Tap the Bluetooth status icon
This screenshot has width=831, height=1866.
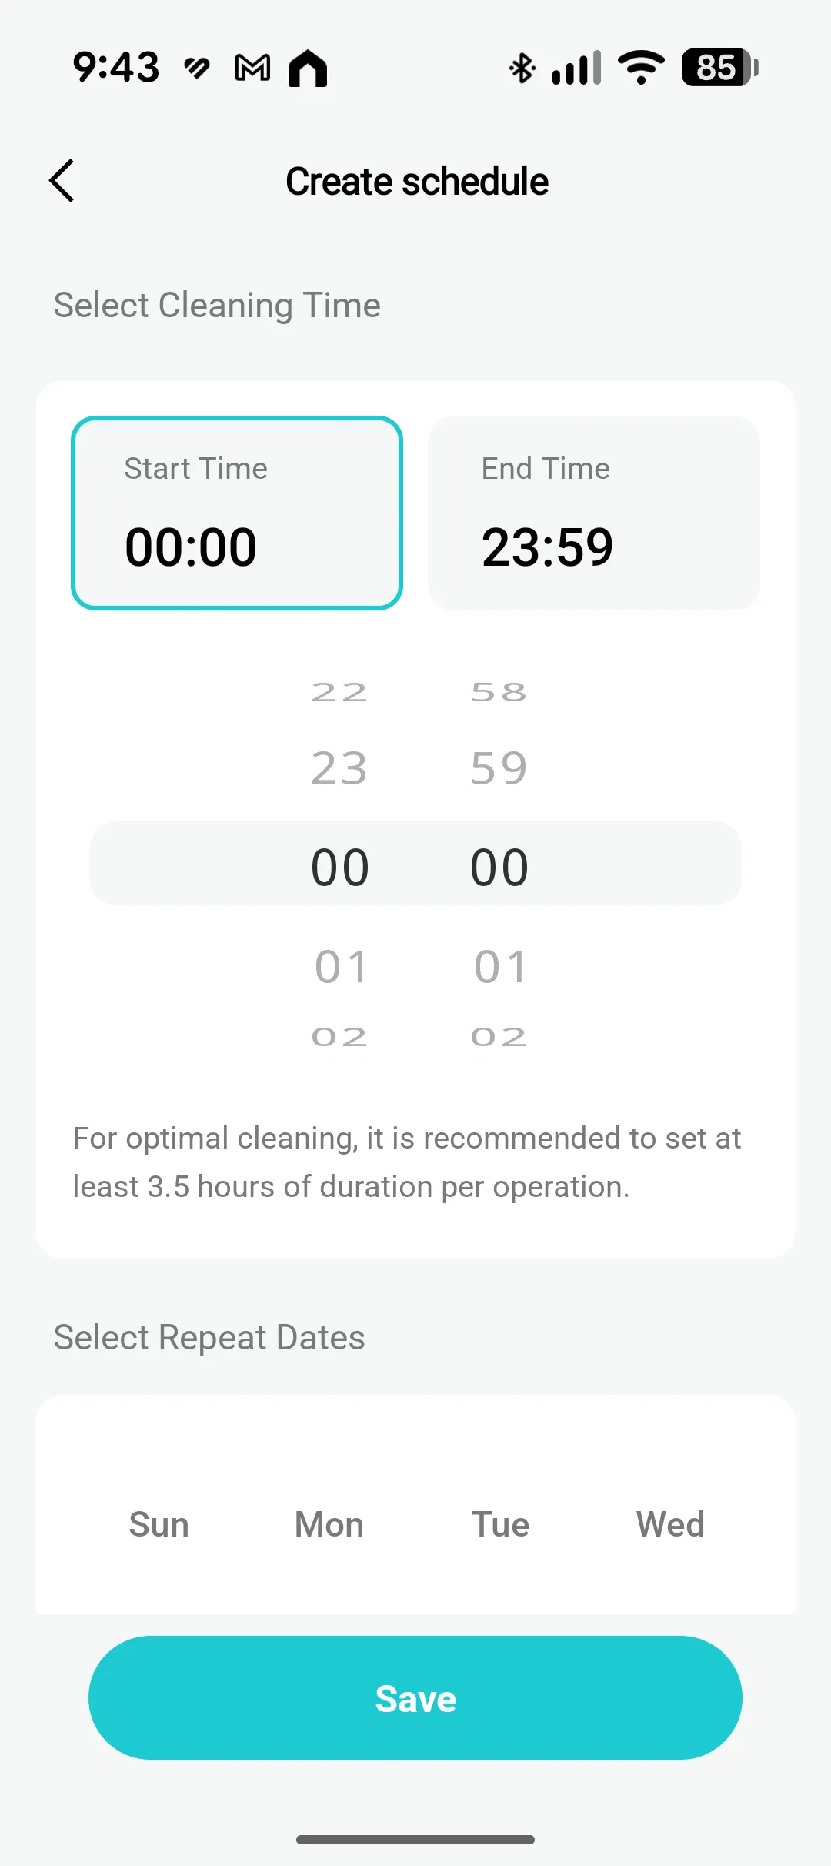click(522, 68)
